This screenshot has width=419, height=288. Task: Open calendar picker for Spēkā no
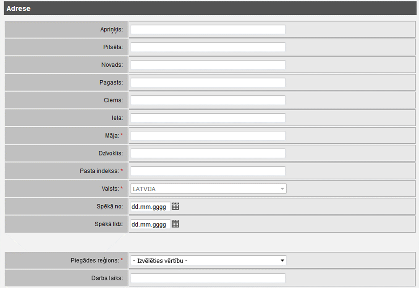point(175,206)
